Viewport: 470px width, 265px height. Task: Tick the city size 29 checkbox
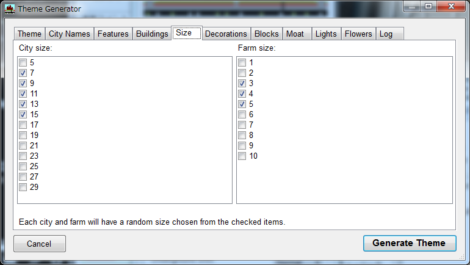[x=23, y=187]
